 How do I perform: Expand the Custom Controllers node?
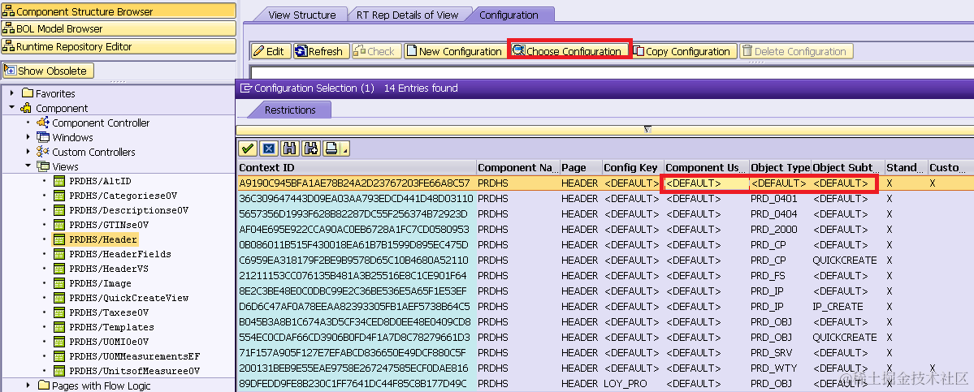tap(28, 152)
